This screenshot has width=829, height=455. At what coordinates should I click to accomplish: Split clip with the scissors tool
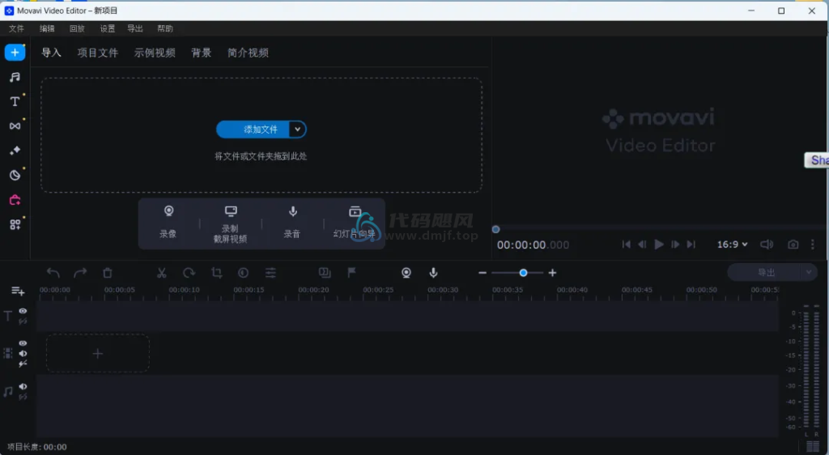point(162,273)
